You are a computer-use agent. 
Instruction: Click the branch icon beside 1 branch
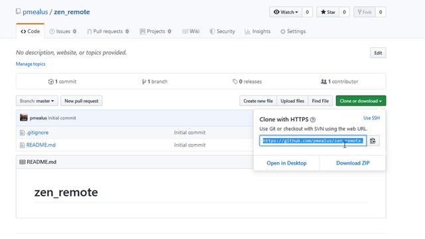pos(144,82)
